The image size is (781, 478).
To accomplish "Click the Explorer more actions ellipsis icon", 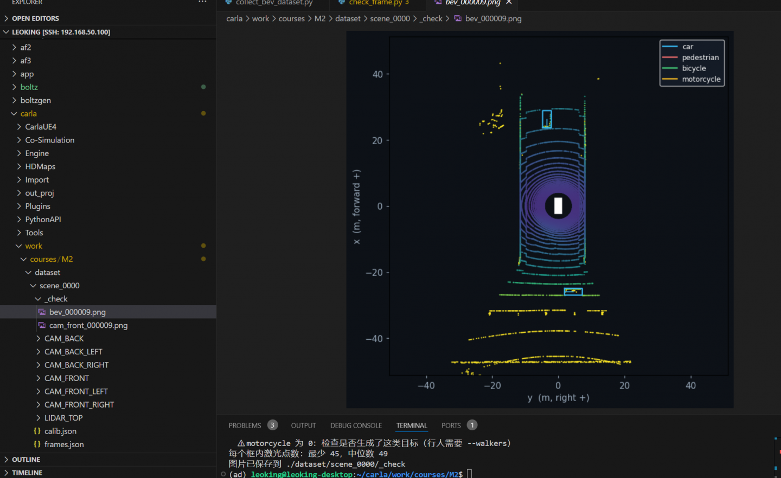I will (x=202, y=2).
